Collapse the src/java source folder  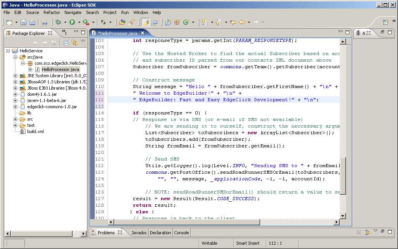tap(15, 57)
